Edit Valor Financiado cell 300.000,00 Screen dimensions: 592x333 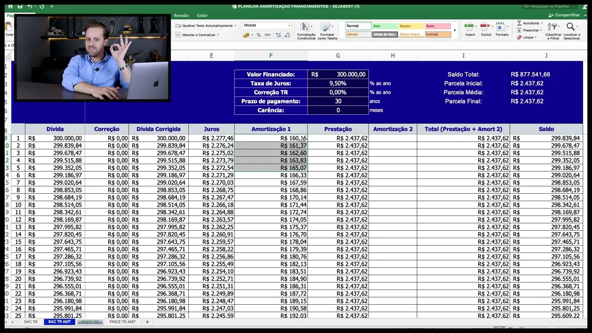coord(338,74)
